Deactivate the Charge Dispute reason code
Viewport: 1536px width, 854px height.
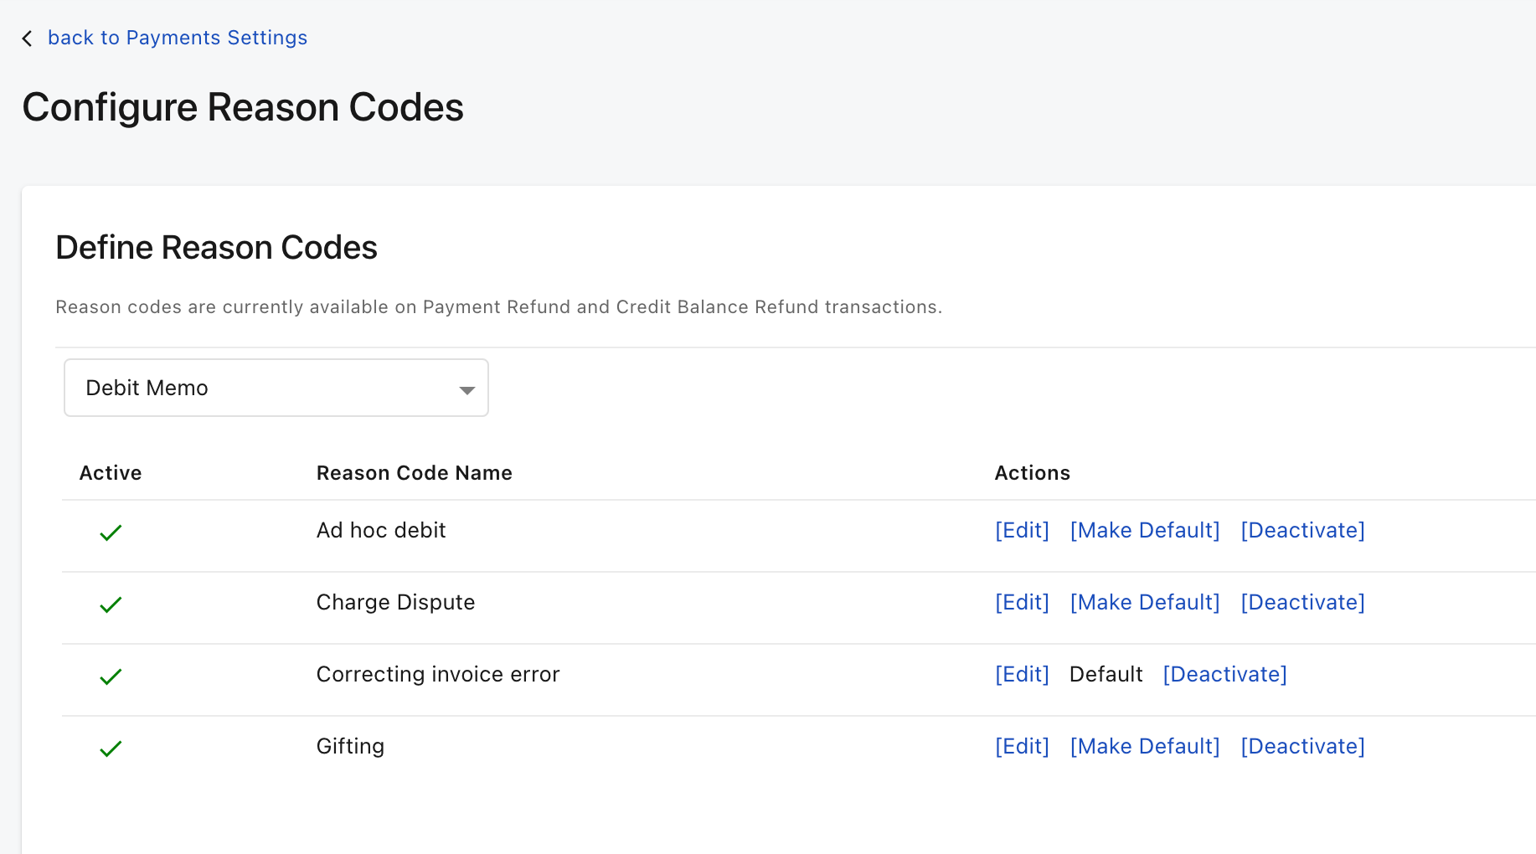[x=1301, y=602]
